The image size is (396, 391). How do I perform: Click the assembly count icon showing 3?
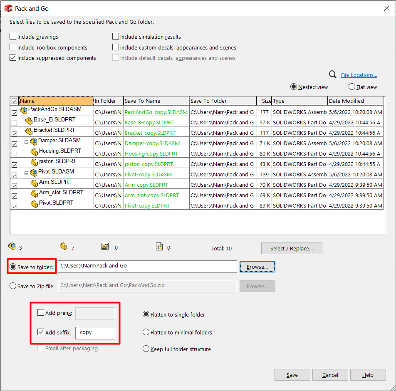tap(12, 246)
